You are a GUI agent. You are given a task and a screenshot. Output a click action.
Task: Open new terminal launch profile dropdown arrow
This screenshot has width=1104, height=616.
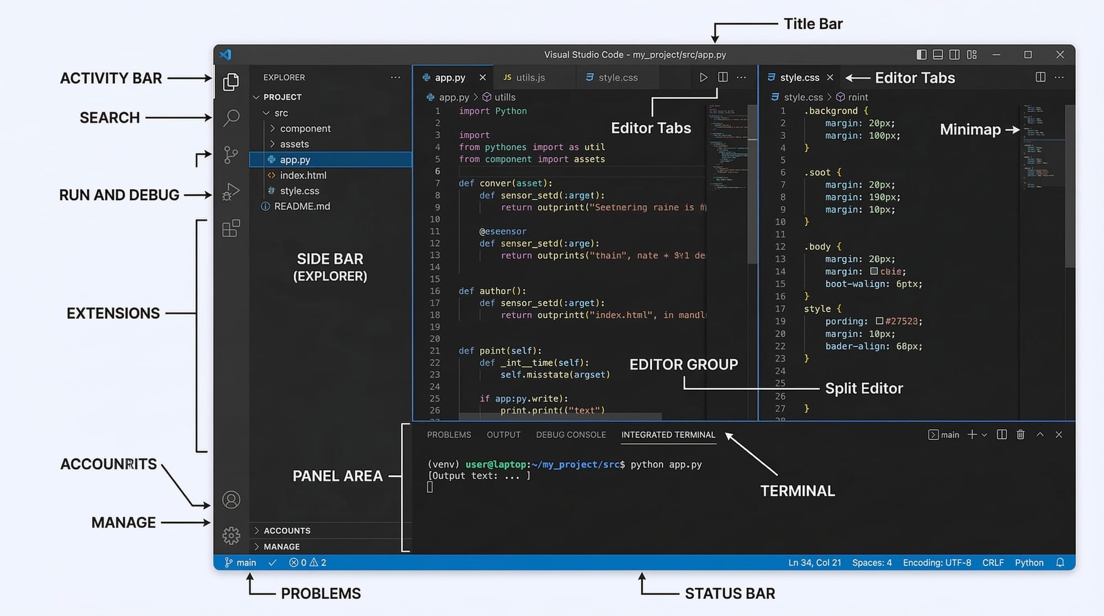(x=984, y=435)
